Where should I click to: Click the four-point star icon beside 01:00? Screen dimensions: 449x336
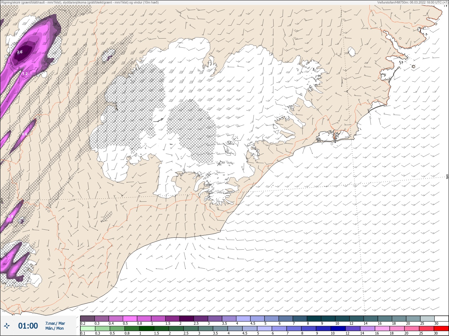click(x=7, y=326)
